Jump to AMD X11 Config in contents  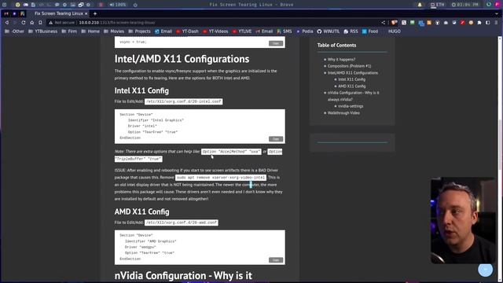coord(351,86)
